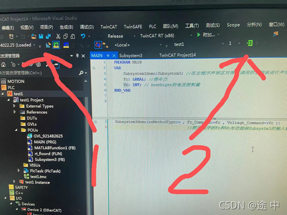Image resolution: width=287 pixels, height=215 pixels.
Task: Click the preview selected items icon
Action: 55,64
